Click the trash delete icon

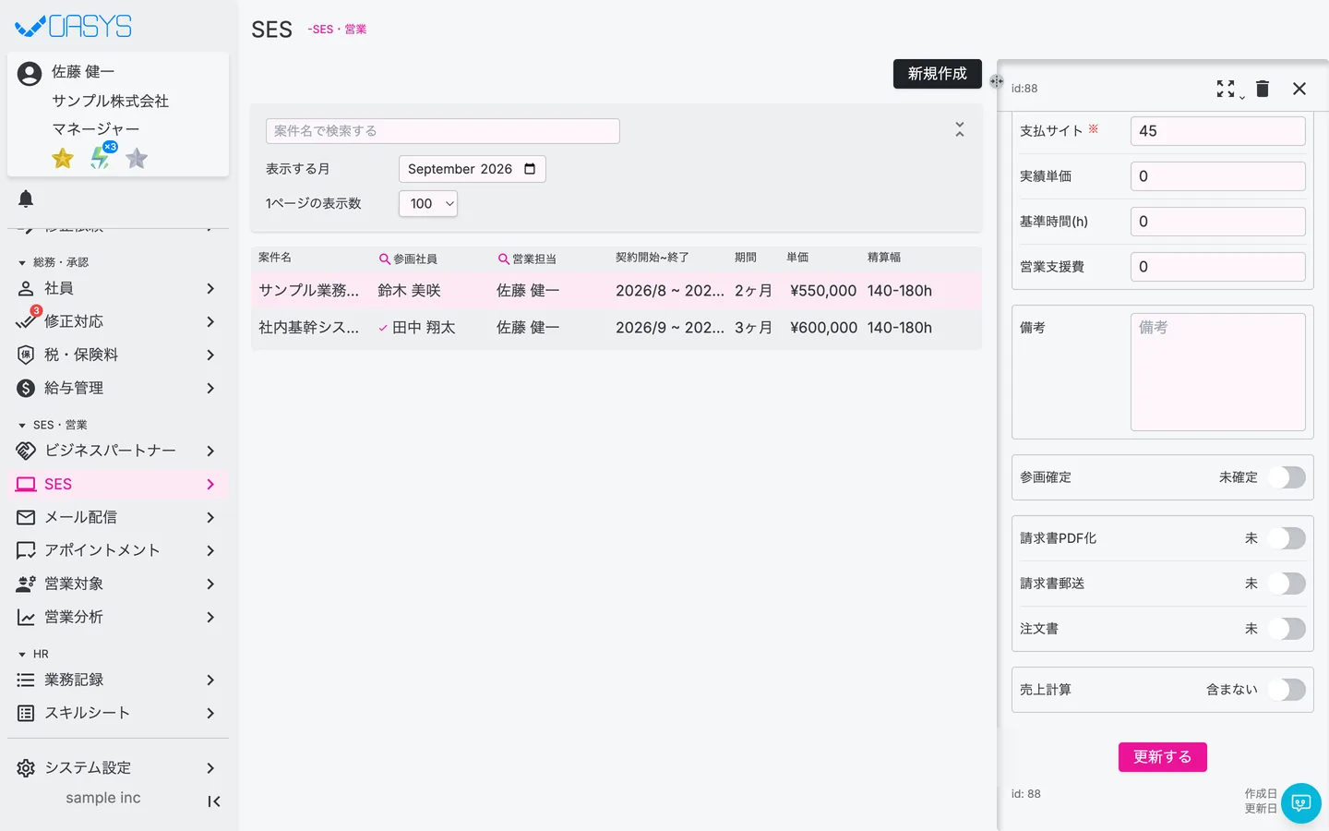1263,89
